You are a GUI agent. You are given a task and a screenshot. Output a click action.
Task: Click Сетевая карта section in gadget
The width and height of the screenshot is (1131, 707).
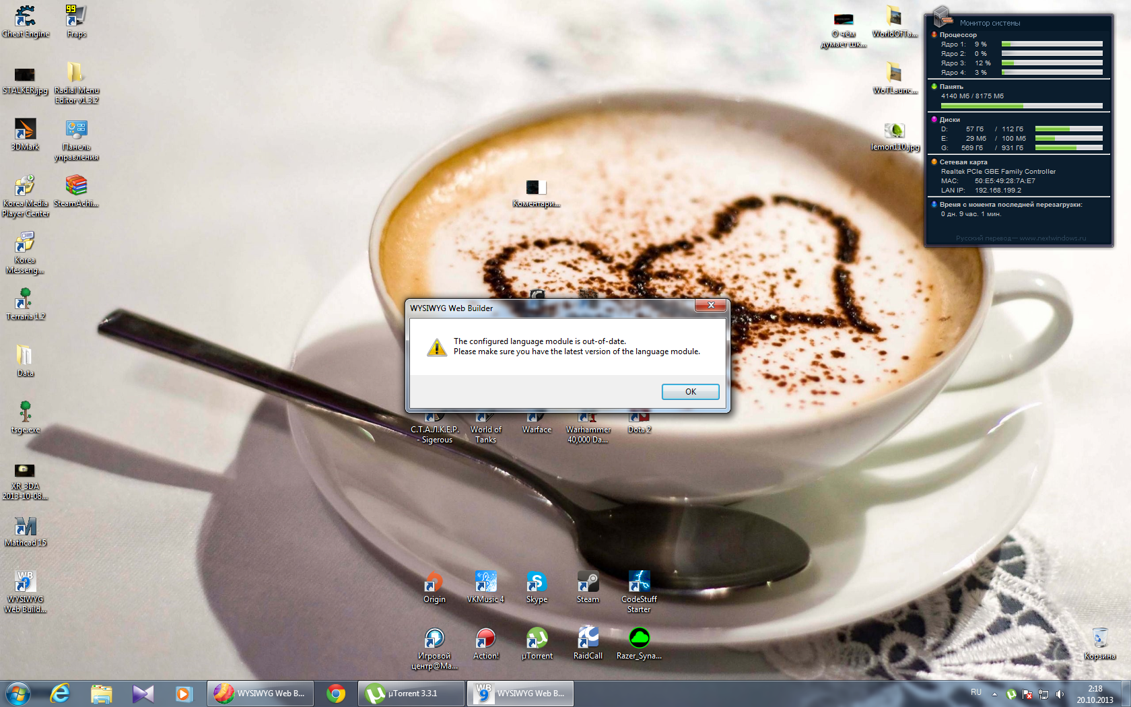(x=963, y=162)
